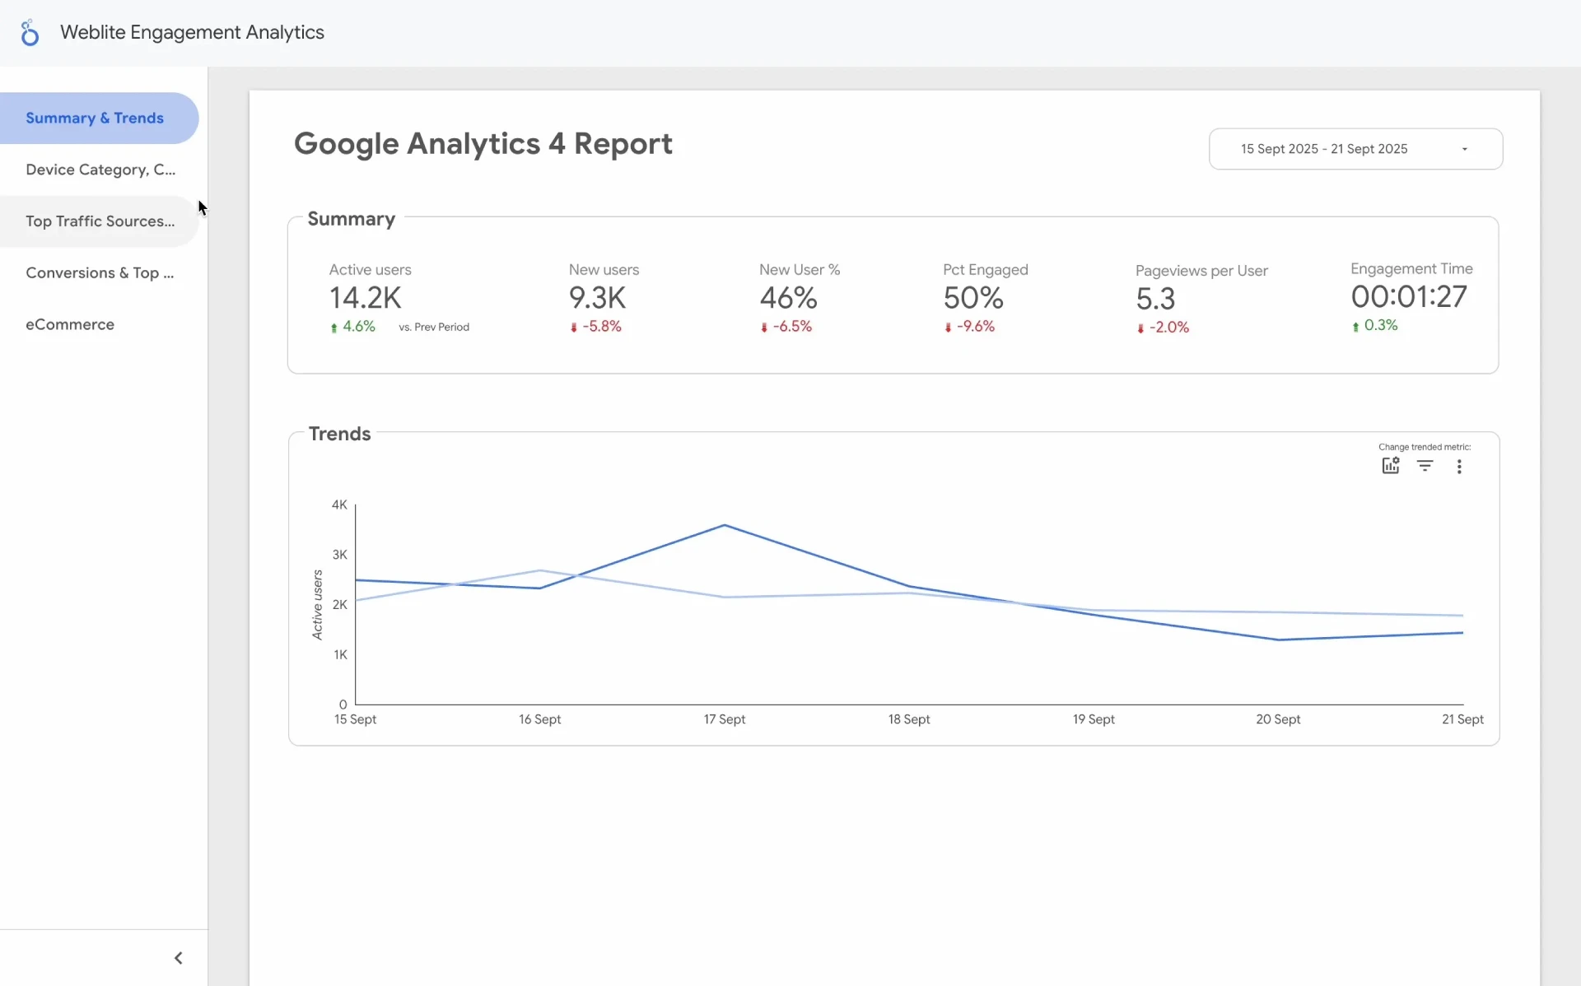Open the Trends chart three-dot menu
Viewport: 1581px width, 986px height.
[1459, 467]
